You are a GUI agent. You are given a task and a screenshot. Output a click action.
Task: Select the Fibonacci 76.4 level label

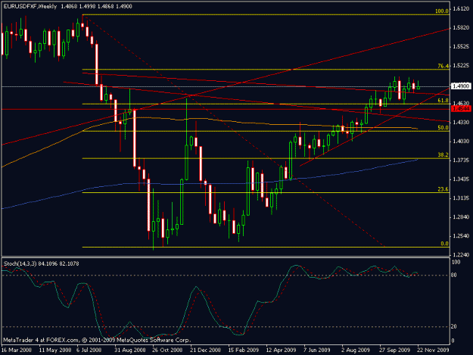click(443, 66)
